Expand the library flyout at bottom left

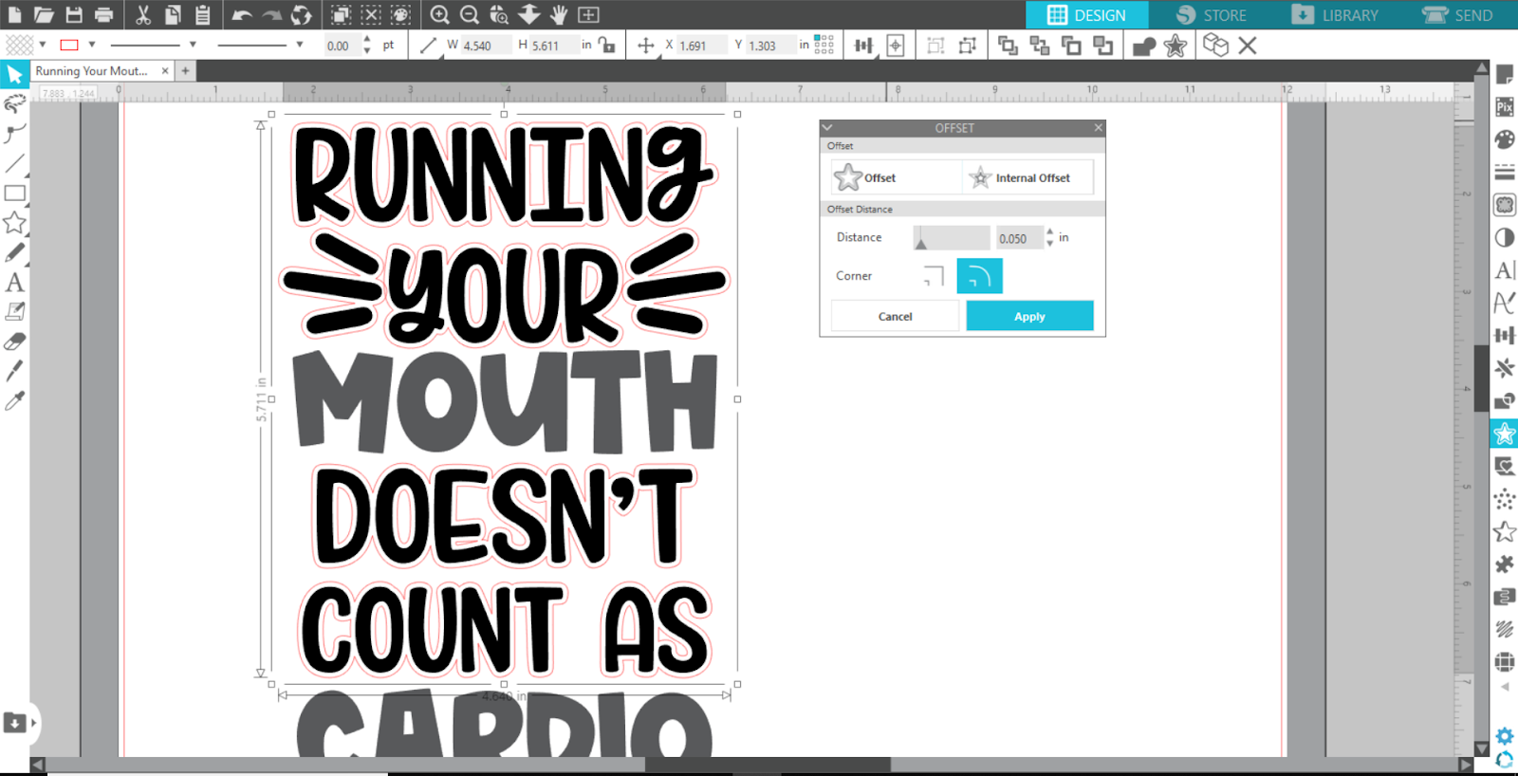click(33, 723)
